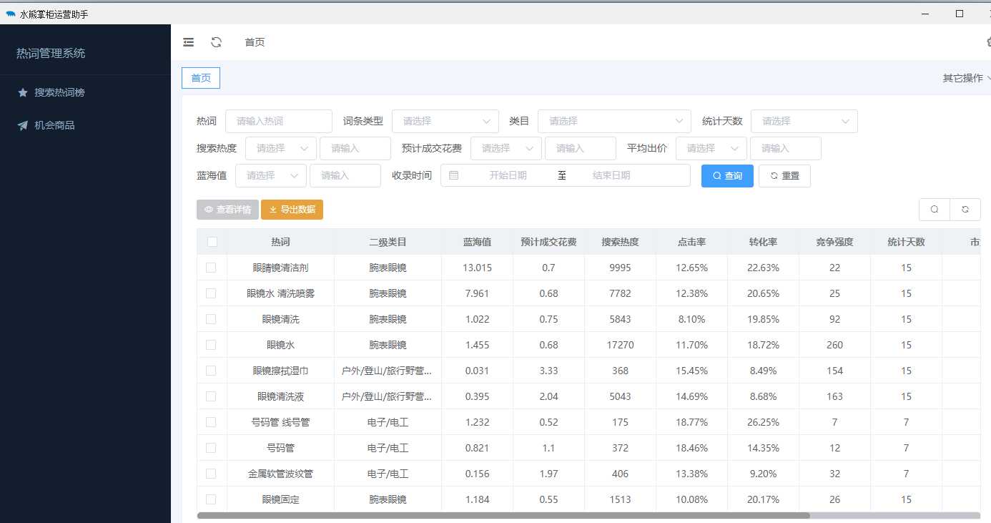This screenshot has height=523, width=991.
Task: Click the star icon beside 搜索热词榜
Action: tap(23, 92)
